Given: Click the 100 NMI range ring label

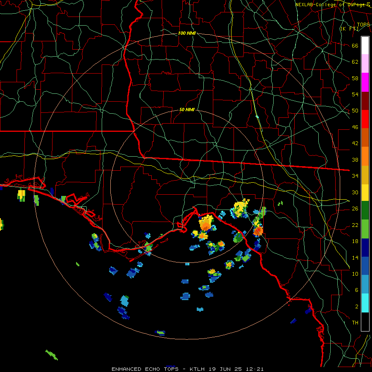Looking at the screenshot, I should click(187, 33).
